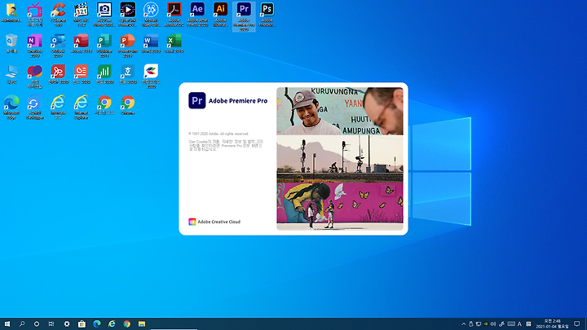Open the blue Hangul 2020 word processor shortcut
The width and height of the screenshot is (587, 330).
pyautogui.click(x=128, y=74)
